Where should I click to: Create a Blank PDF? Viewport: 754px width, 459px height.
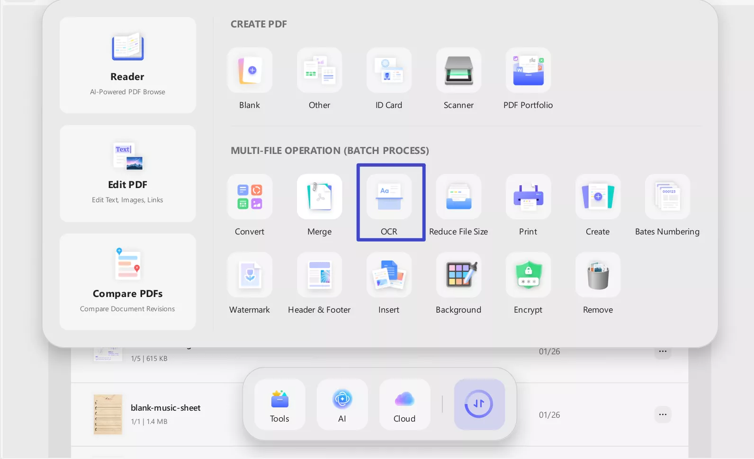[x=250, y=70]
